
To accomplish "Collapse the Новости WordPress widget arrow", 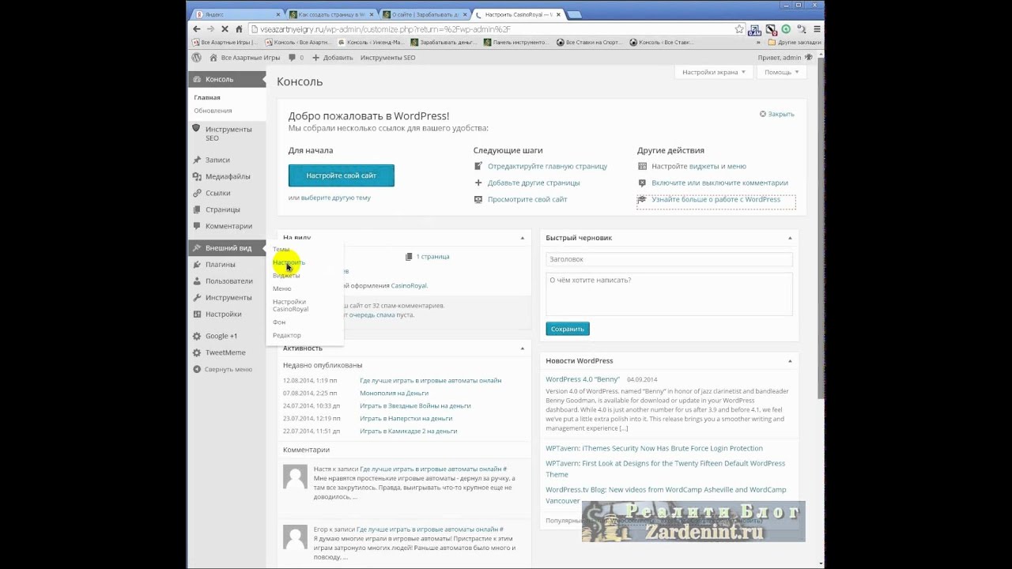I will click(790, 361).
